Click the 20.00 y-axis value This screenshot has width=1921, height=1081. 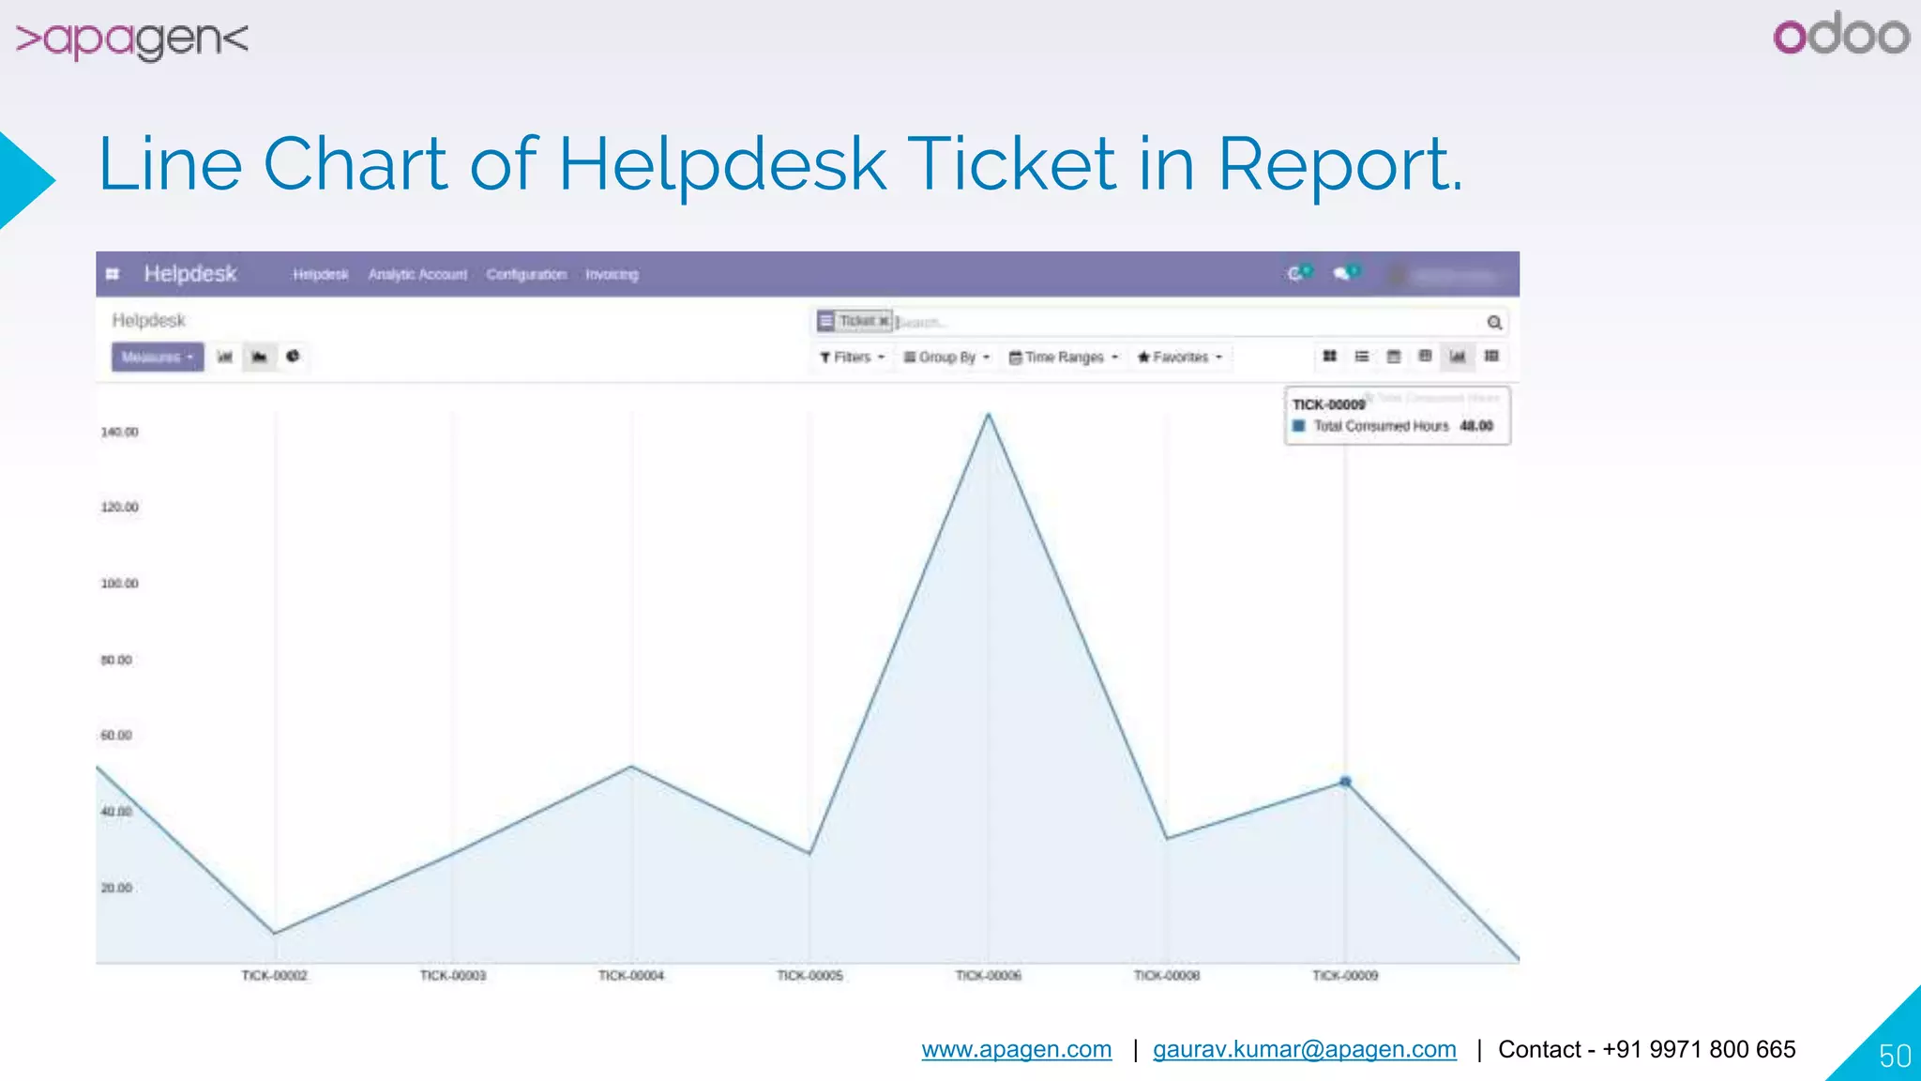(116, 888)
